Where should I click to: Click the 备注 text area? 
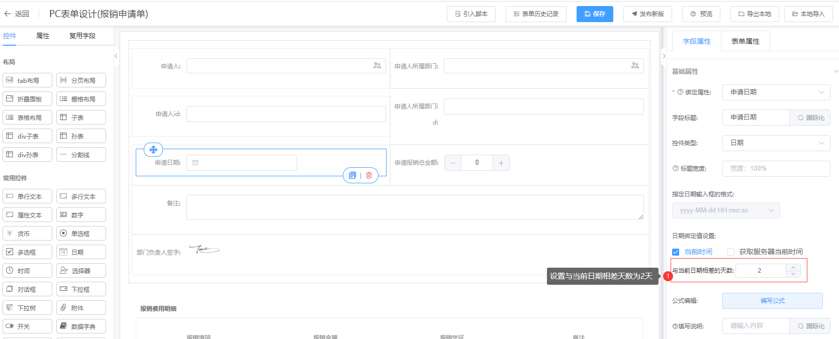click(x=415, y=207)
